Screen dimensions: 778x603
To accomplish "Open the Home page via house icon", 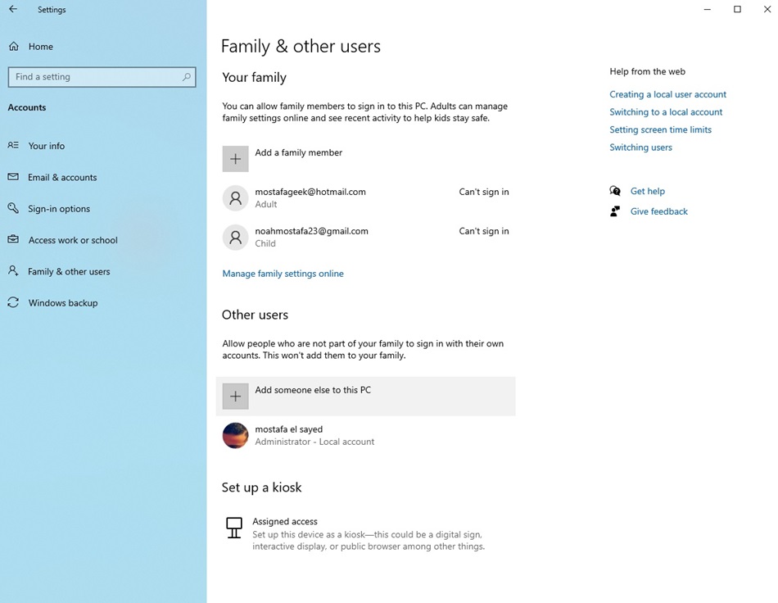I will pos(12,46).
